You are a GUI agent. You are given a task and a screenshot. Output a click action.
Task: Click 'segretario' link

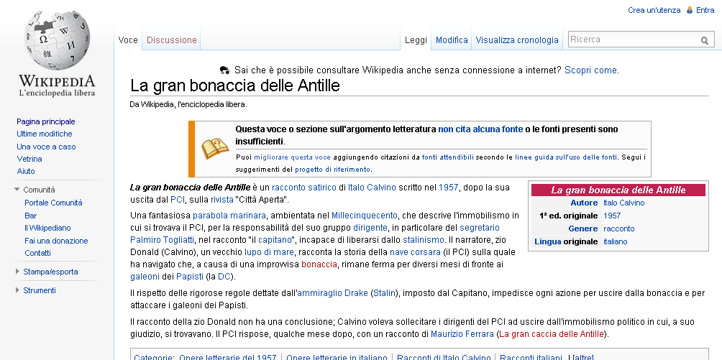tap(480, 228)
